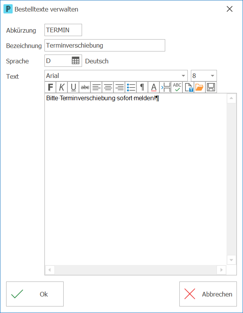Toggle italic formatting with the K icon
The height and width of the screenshot is (313, 243).
pyautogui.click(x=62, y=87)
